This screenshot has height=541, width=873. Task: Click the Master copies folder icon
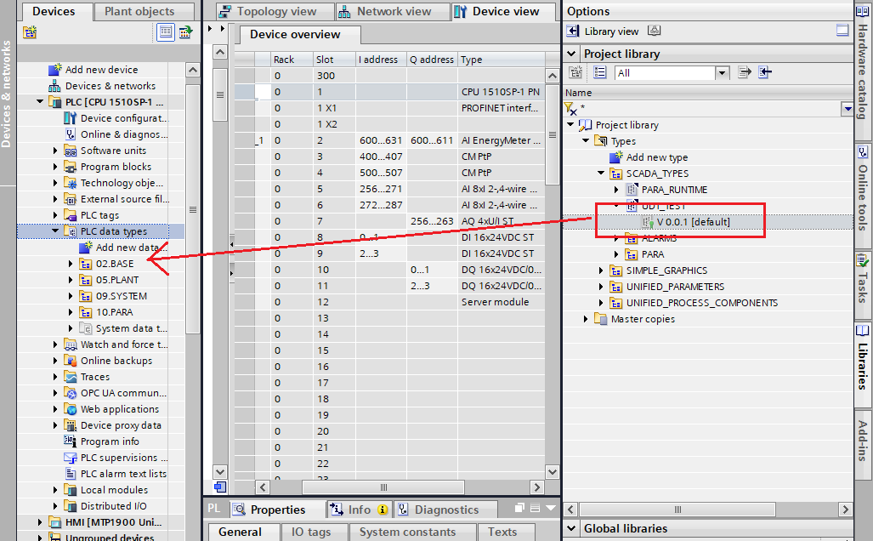tap(600, 319)
